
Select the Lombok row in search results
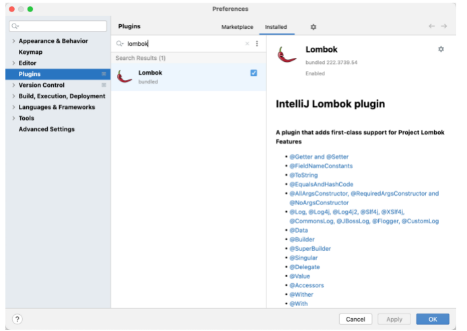point(188,77)
